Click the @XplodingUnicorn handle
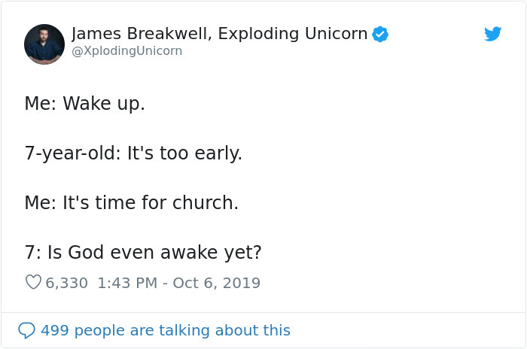 pos(126,51)
